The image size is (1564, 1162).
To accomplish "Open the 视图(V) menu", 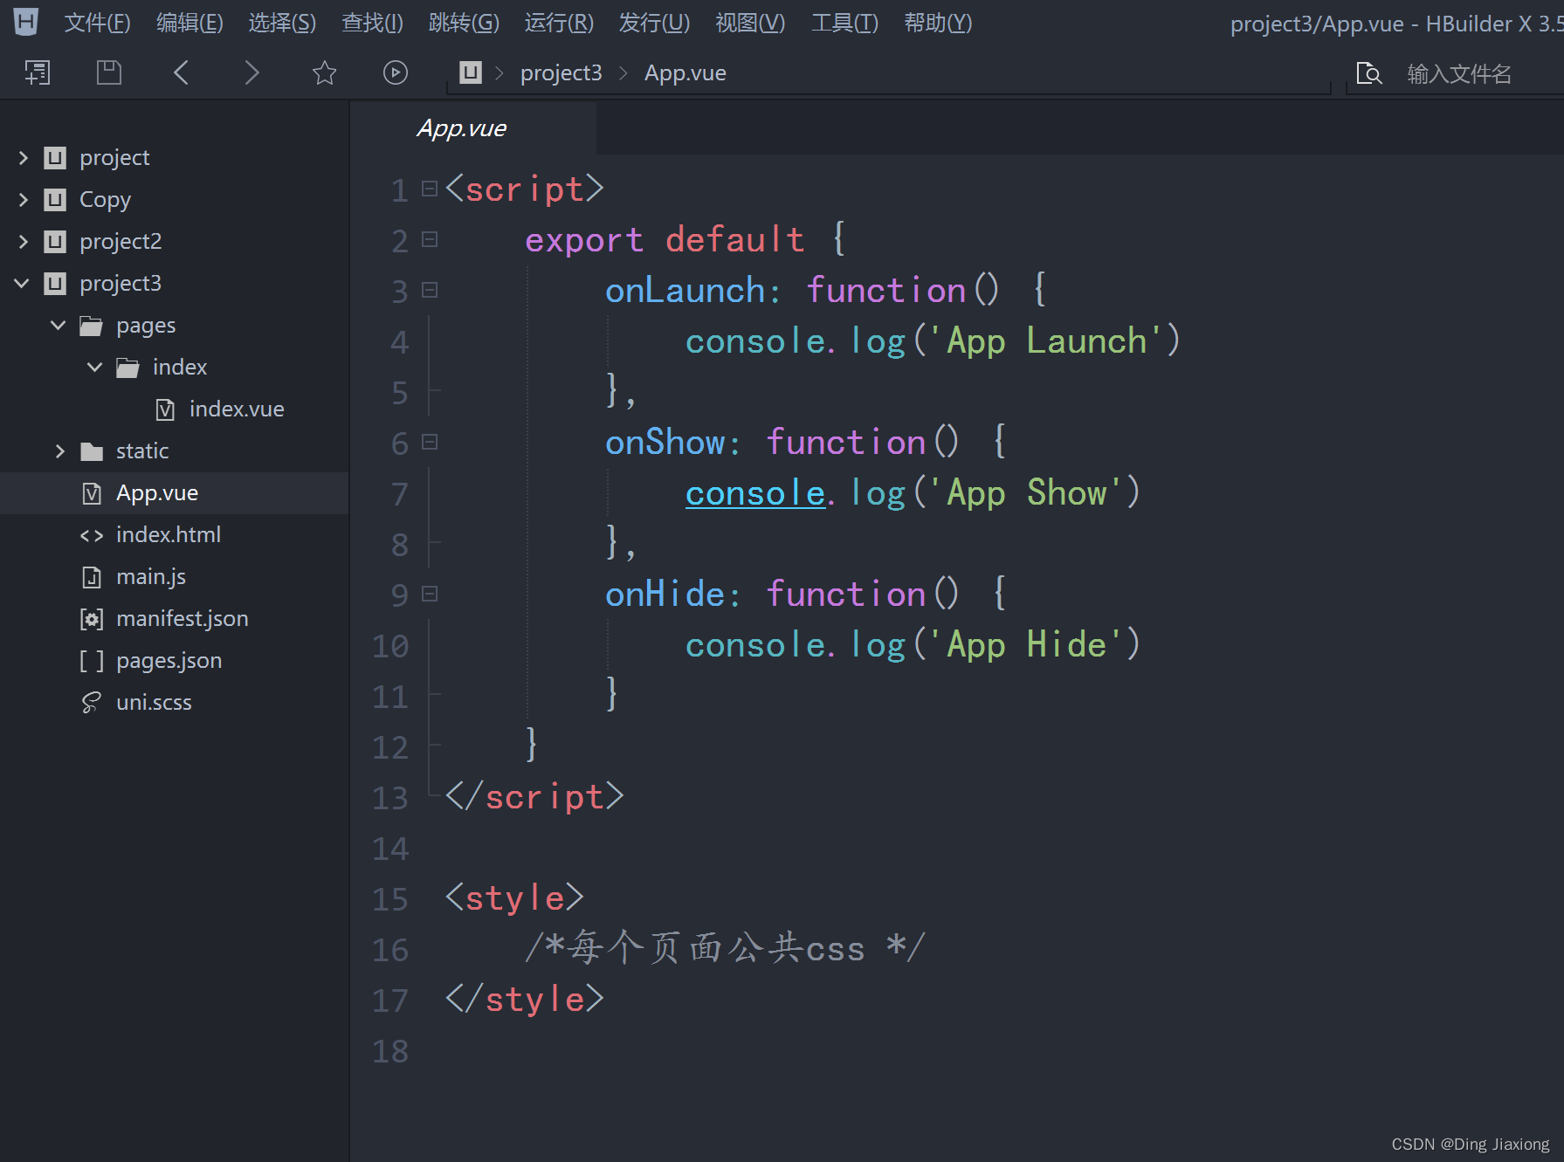I will click(x=750, y=23).
